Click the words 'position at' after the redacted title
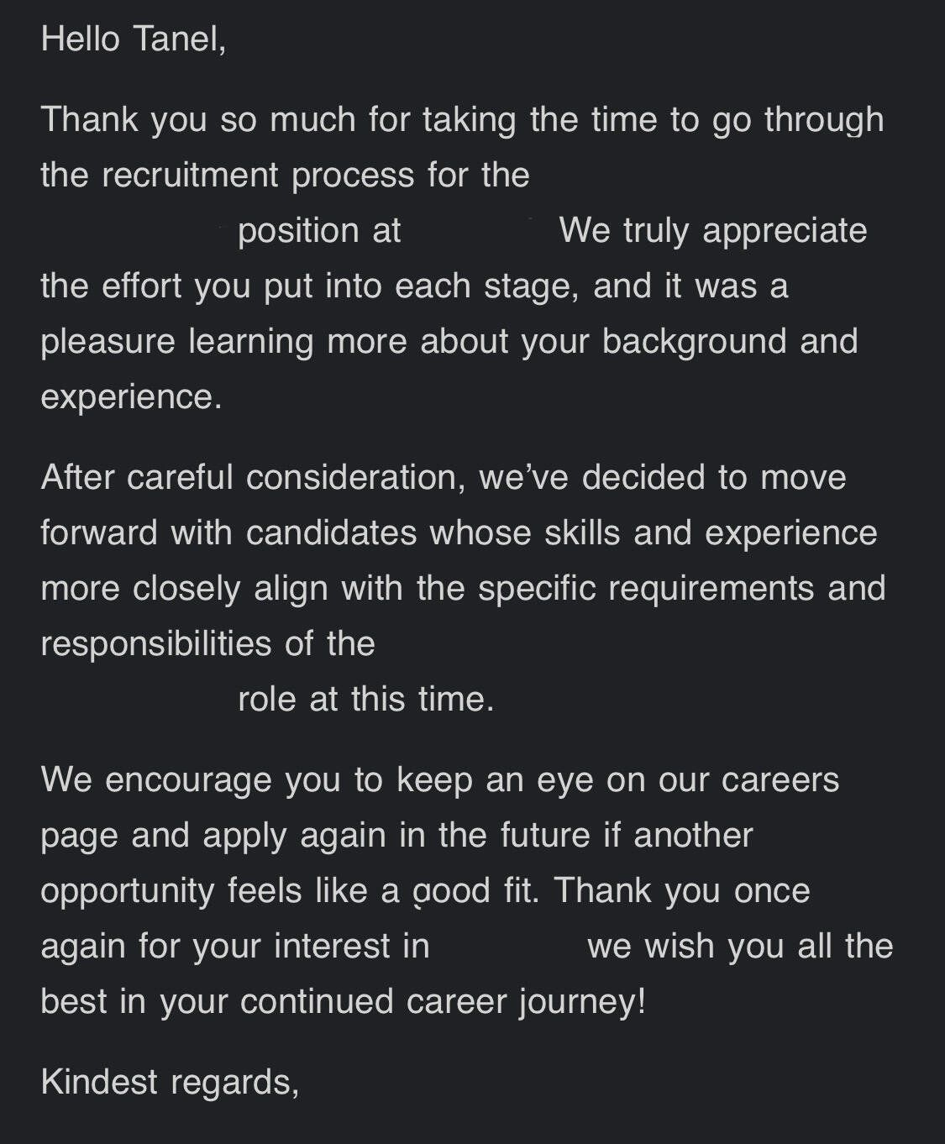The height and width of the screenshot is (1144, 945). pos(319,230)
